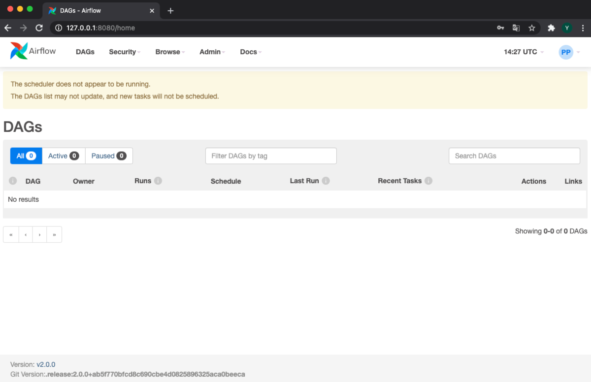Open the 14:27 UTC timezone dropdown
Image resolution: width=591 pixels, height=382 pixels.
pos(524,52)
